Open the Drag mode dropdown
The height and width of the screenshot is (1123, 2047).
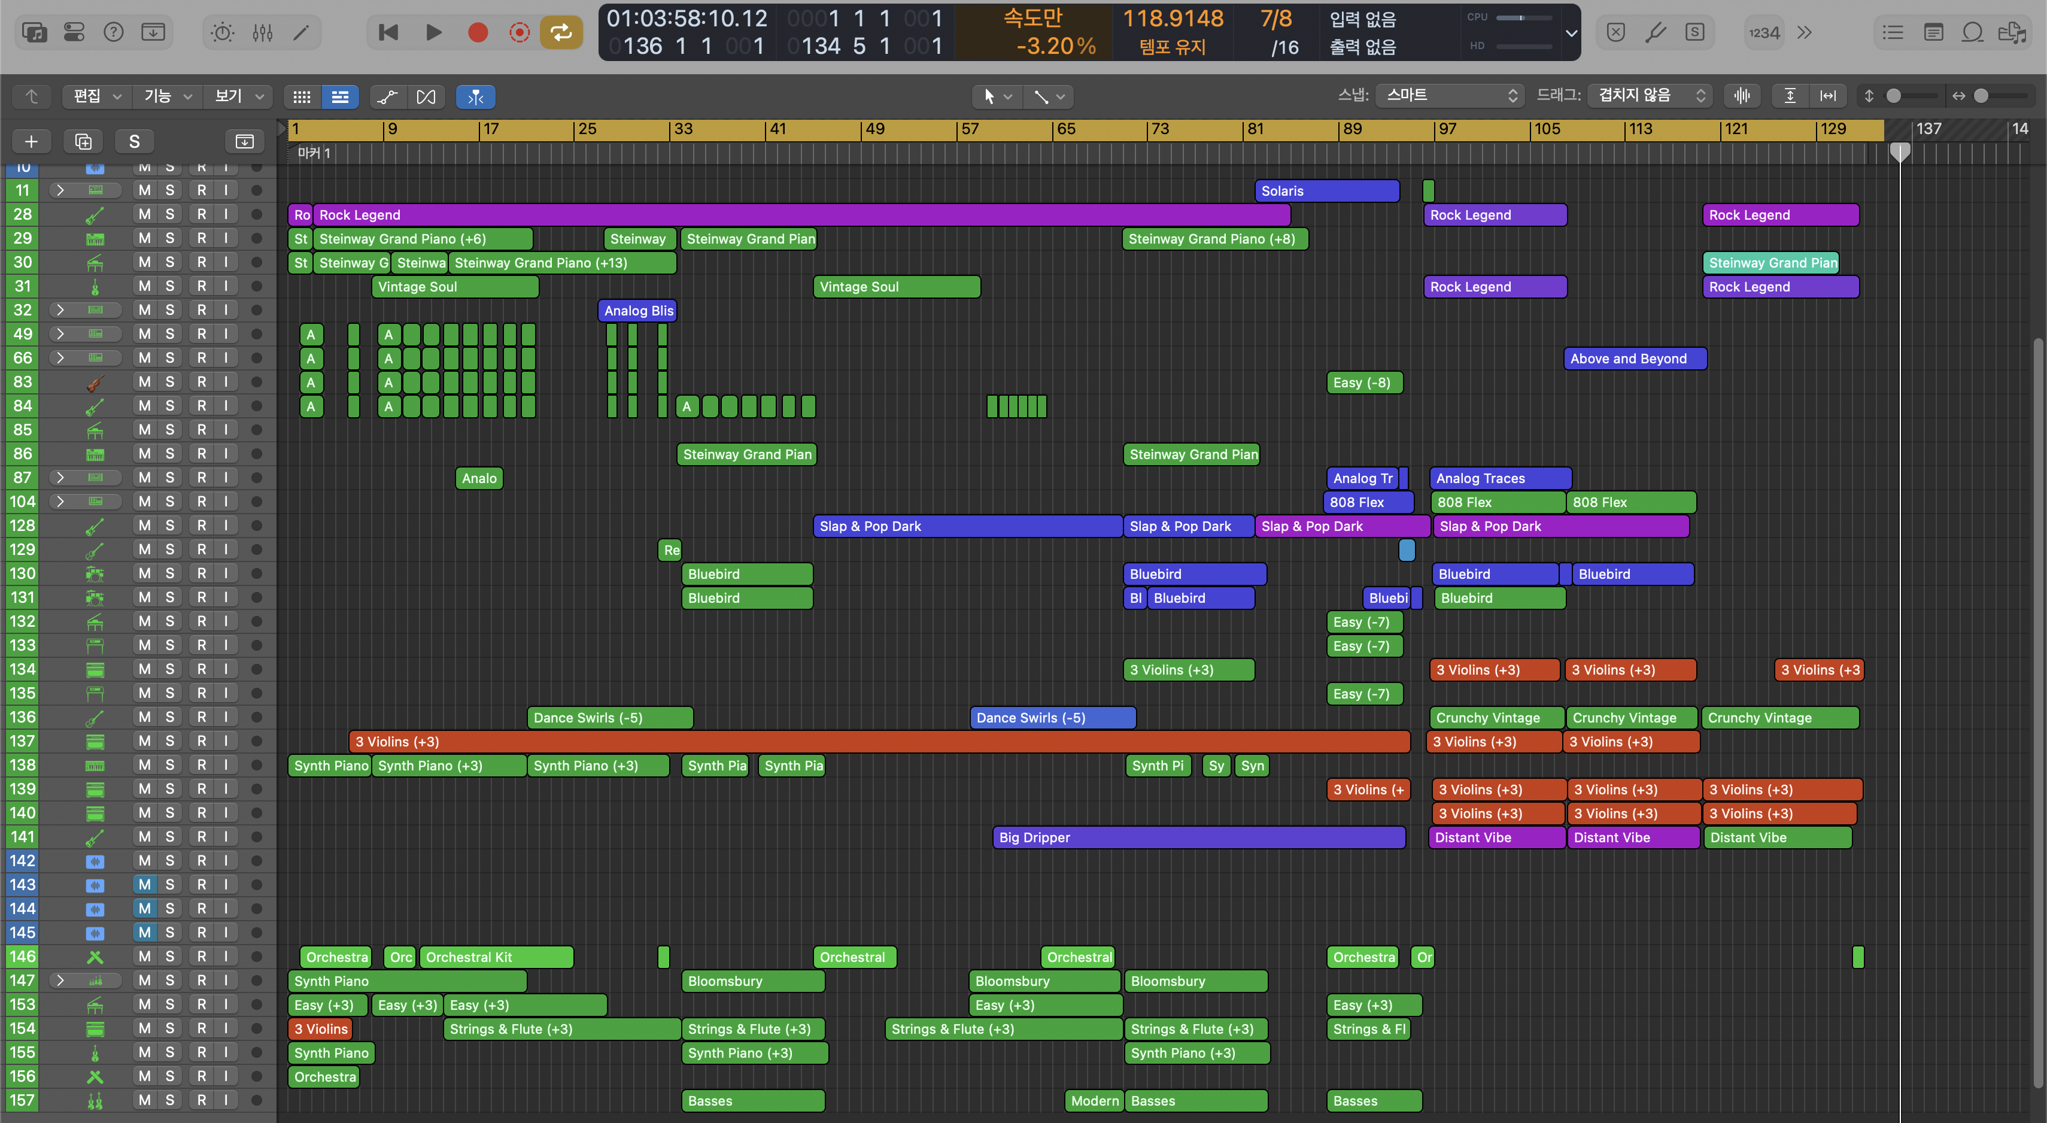(x=1651, y=96)
